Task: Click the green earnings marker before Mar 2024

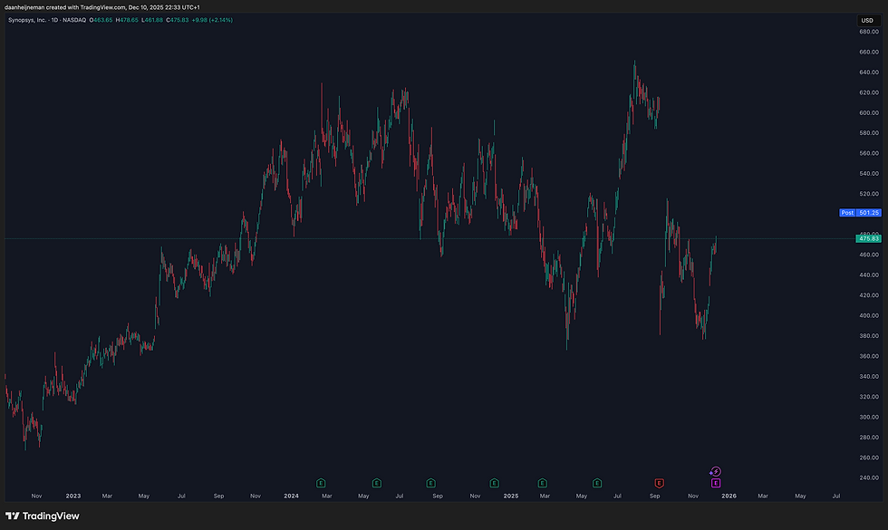Action: click(x=321, y=483)
